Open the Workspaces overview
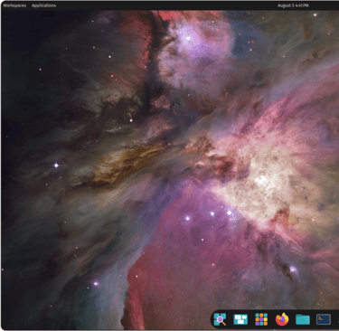This screenshot has height=331, width=339. [x=14, y=5]
